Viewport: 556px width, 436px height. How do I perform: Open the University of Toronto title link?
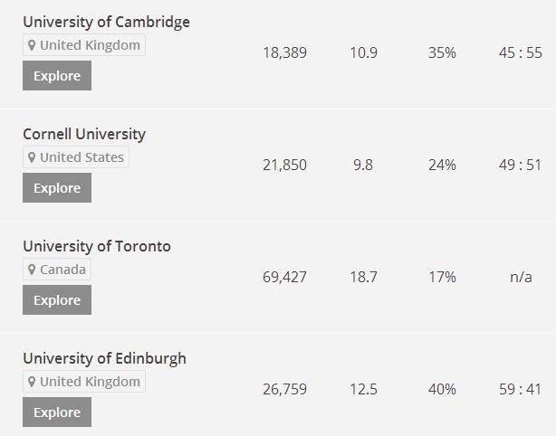point(97,246)
